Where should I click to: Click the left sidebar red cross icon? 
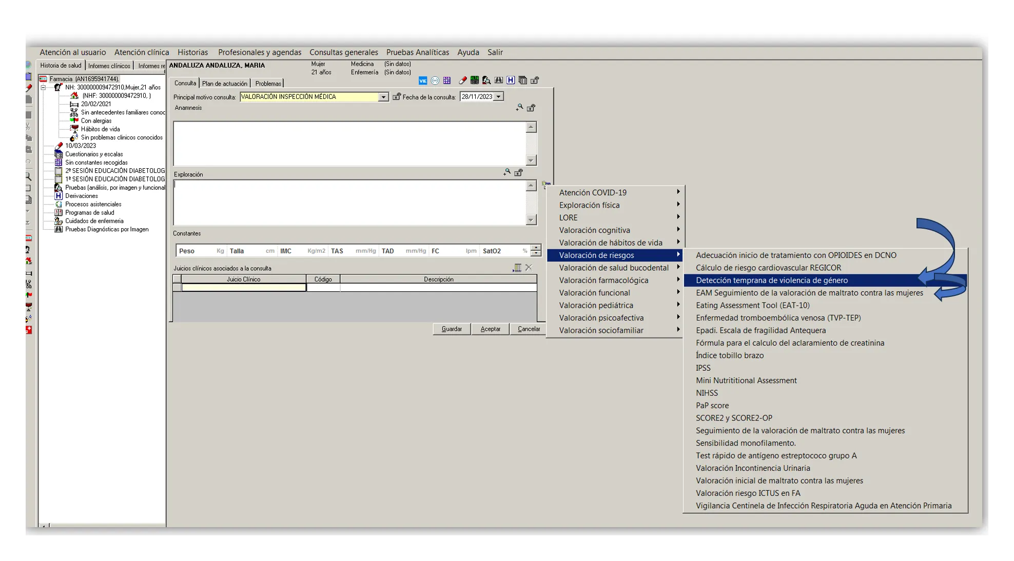tap(29, 330)
